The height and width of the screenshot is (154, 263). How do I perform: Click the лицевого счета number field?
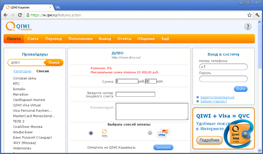coord(135,94)
